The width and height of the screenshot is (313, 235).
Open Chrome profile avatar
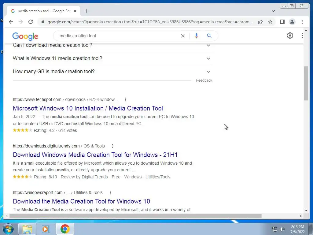point(292,22)
